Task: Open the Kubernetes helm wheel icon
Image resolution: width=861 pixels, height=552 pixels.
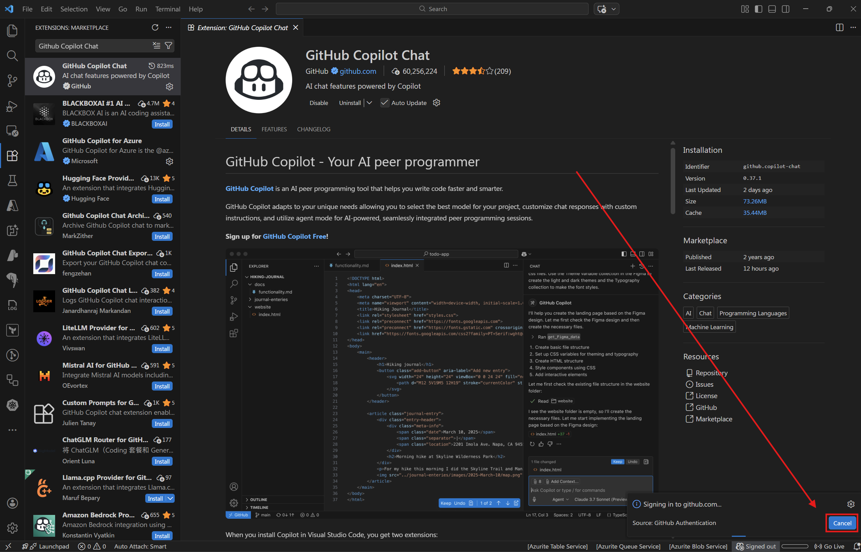Action: 12,405
